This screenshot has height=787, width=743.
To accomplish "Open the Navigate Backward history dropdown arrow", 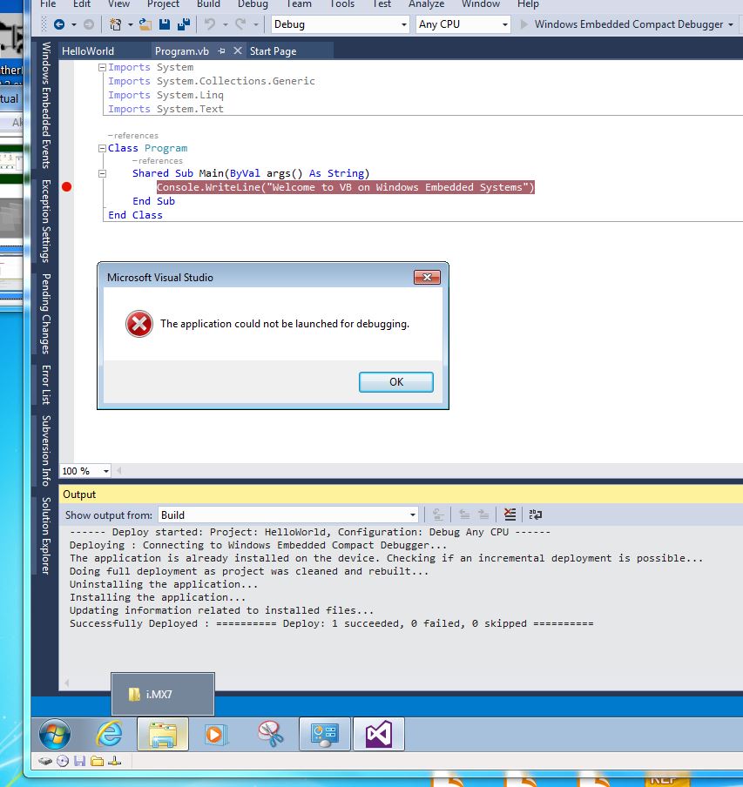I will pos(74,24).
